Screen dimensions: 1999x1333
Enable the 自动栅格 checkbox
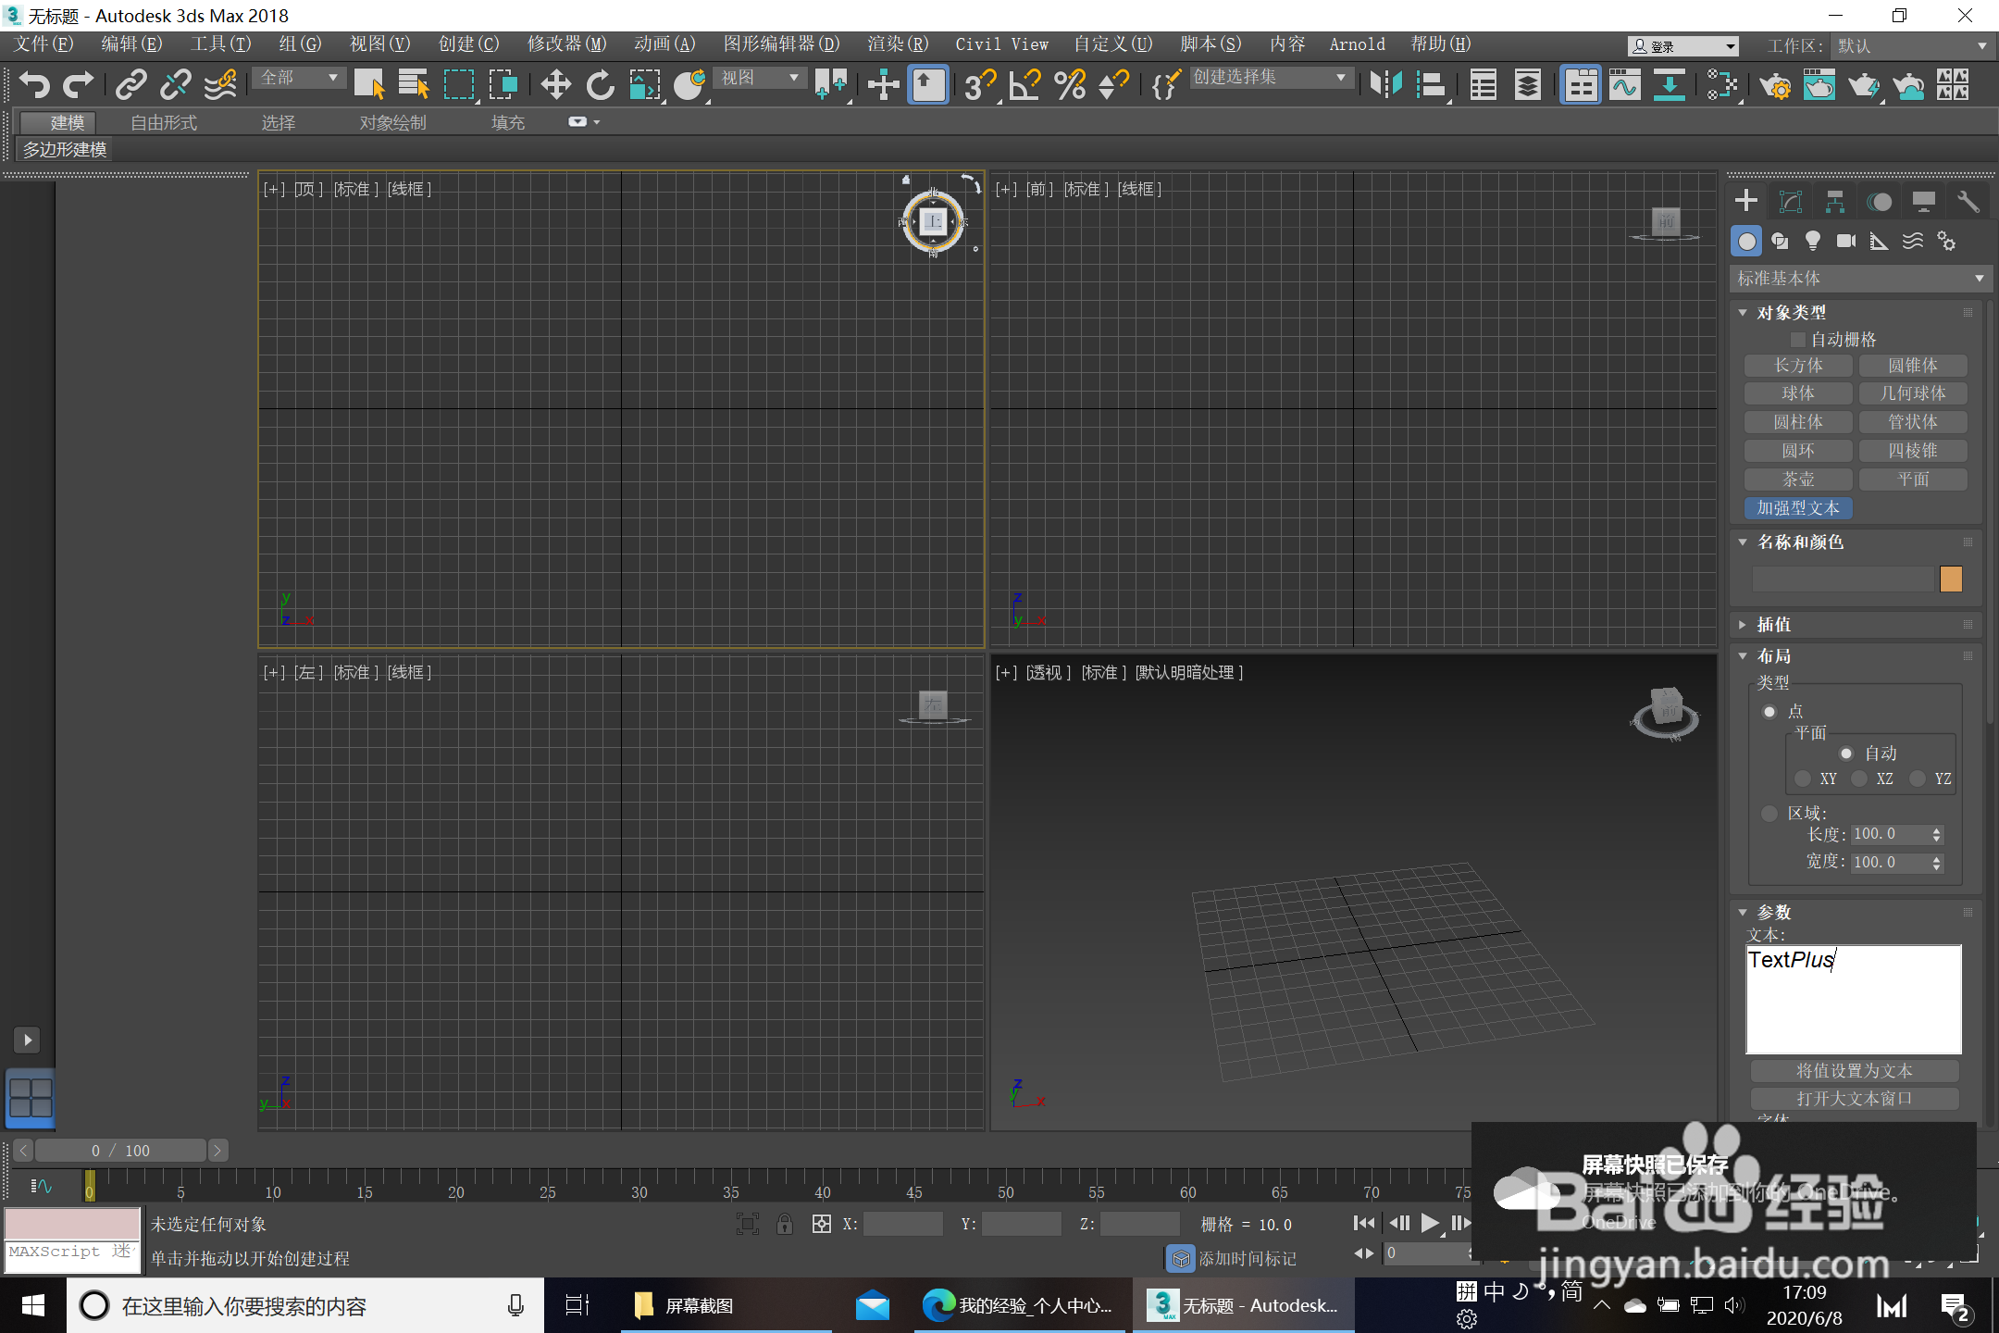click(1798, 340)
